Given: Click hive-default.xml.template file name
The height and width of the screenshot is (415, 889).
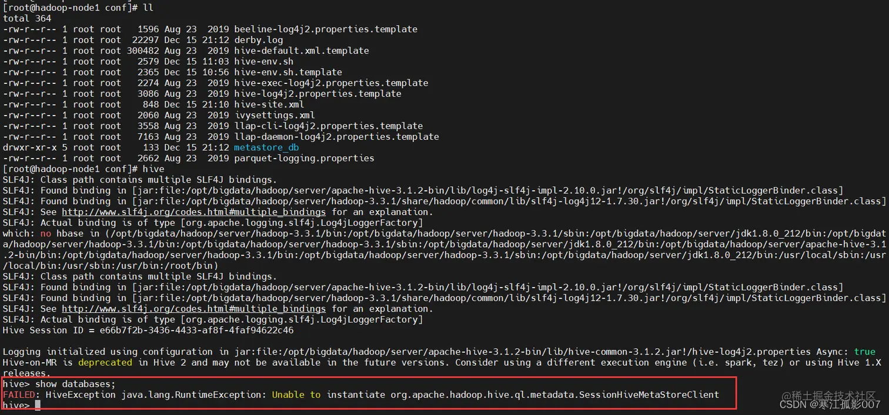Looking at the screenshot, I should (302, 50).
